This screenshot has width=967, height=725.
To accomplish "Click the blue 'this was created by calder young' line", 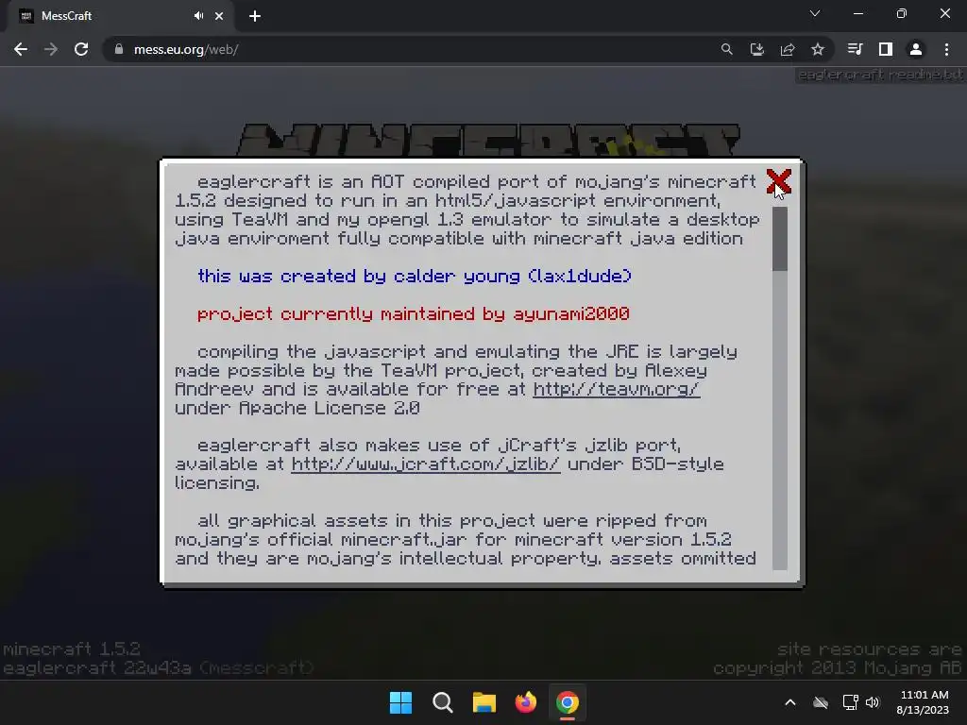I will coord(415,277).
